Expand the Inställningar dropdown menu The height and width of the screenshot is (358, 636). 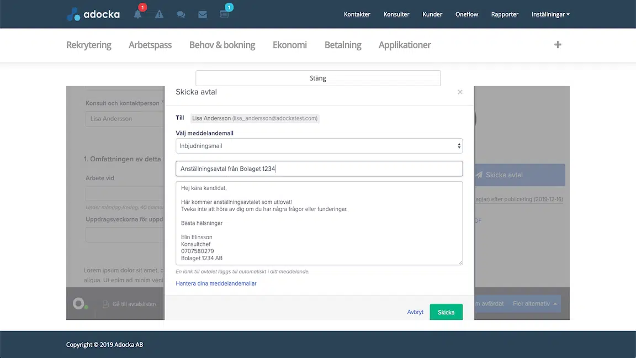550,14
